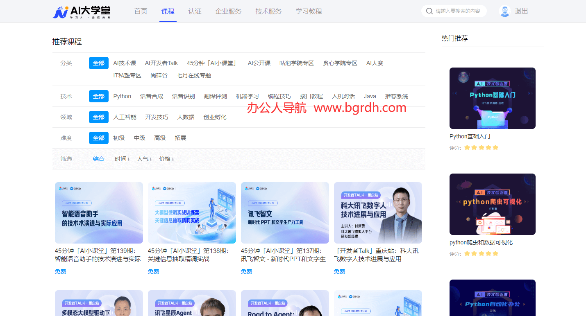Open 大模型微调实战训练营 course thumbnail
The width and height of the screenshot is (586, 316).
(192, 213)
